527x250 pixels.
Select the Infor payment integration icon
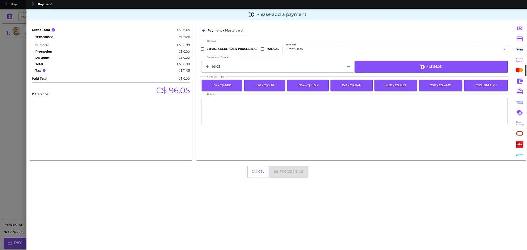point(520,144)
